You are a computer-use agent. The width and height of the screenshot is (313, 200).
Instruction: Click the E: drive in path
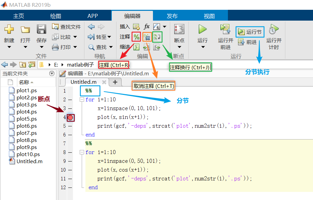tap(56, 65)
